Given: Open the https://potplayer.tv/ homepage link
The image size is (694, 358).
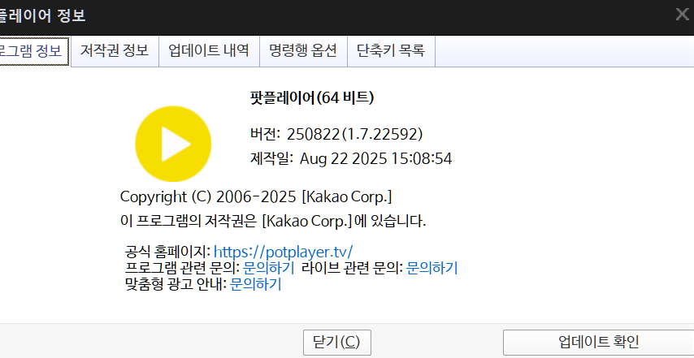Looking at the screenshot, I should pos(284,252).
